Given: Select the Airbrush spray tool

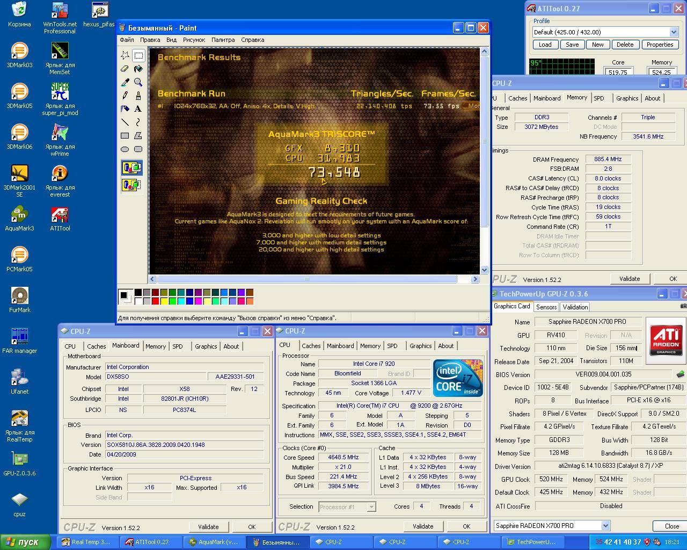Looking at the screenshot, I should point(125,108).
